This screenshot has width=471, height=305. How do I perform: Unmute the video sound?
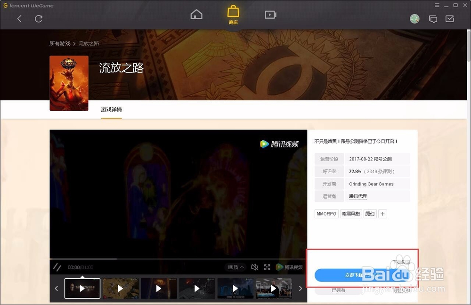coord(255,267)
